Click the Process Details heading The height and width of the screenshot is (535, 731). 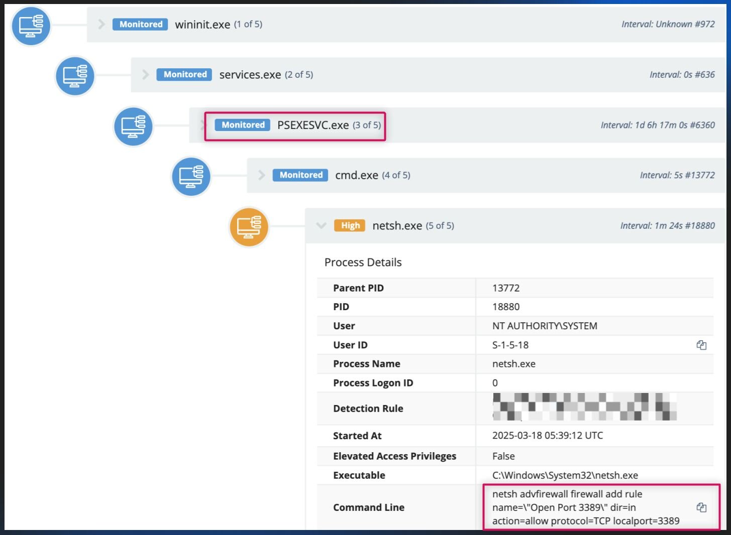(363, 262)
